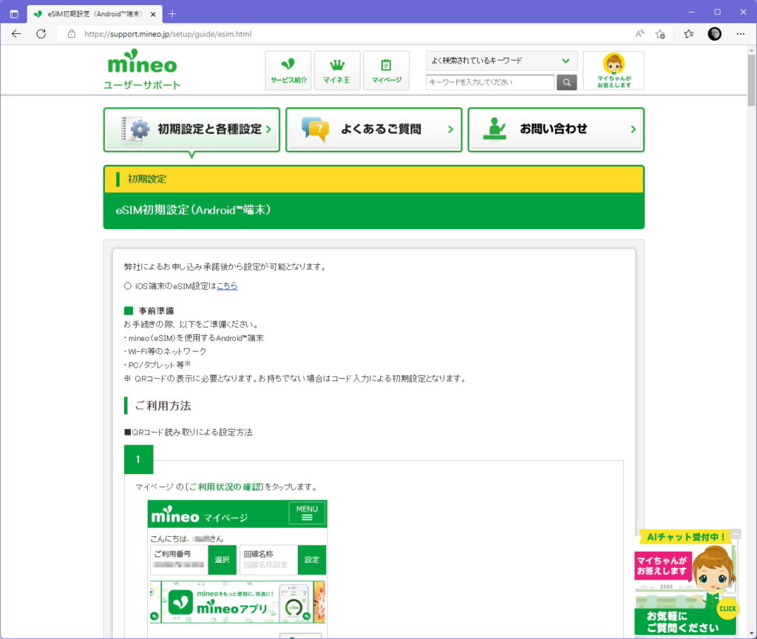This screenshot has width=757, height=639.
Task: Click the 選択 button beside ご利用番号
Action: (x=222, y=560)
